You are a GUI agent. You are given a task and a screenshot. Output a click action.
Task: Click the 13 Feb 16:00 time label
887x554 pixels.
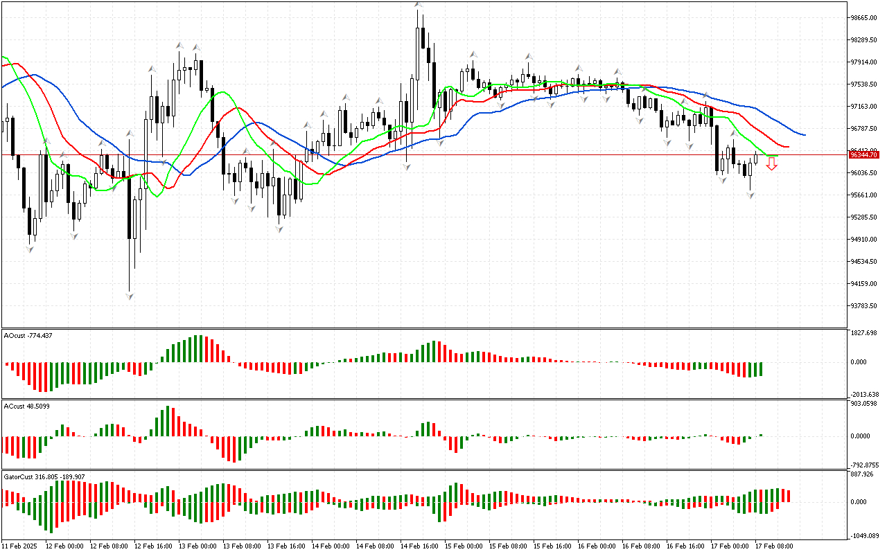click(286, 546)
